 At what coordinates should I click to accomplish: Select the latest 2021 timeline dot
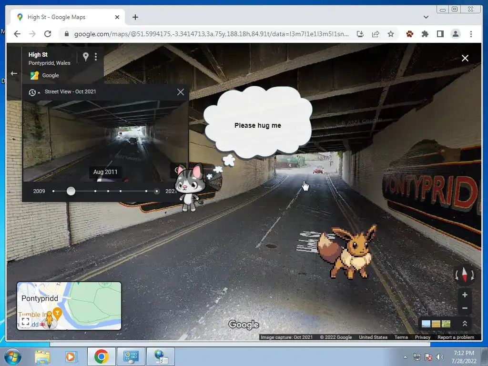tap(156, 191)
